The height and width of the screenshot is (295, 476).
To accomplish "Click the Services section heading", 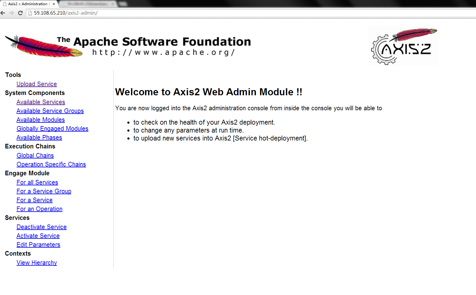I will [17, 218].
